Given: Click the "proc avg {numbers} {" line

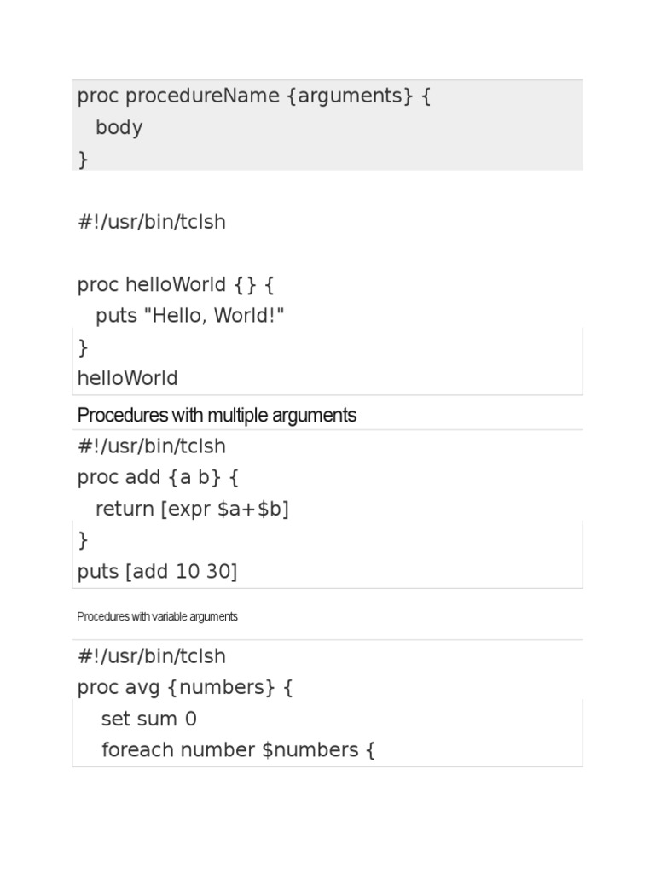Looking at the screenshot, I should [185, 688].
